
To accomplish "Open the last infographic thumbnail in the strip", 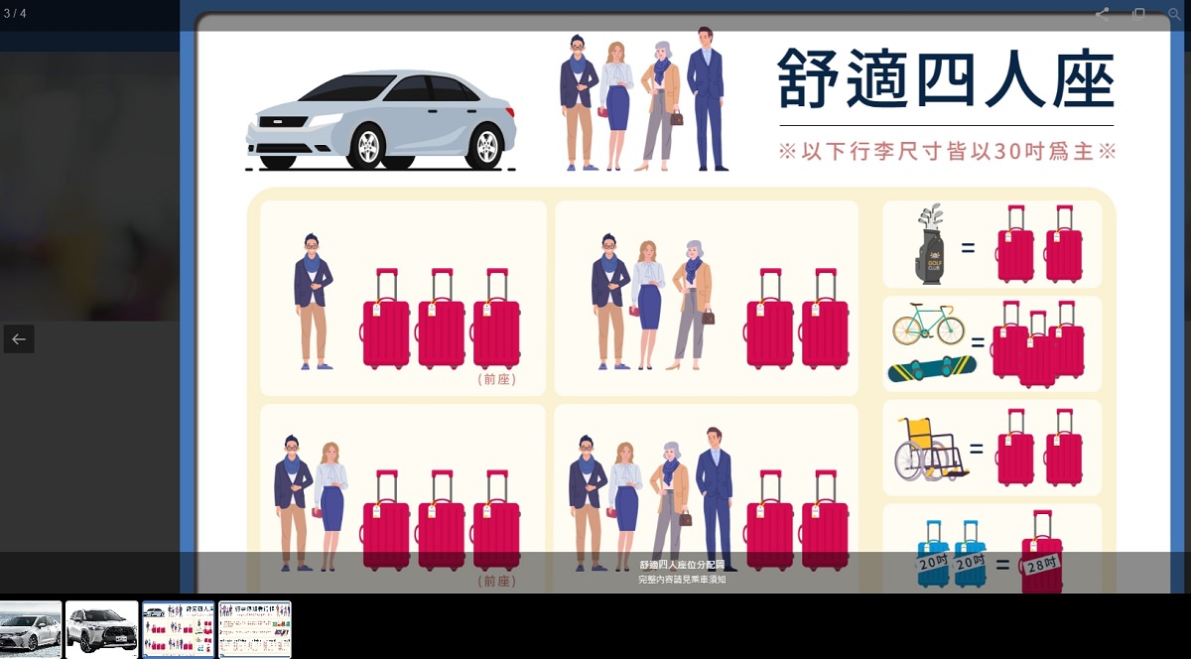I will (x=255, y=629).
